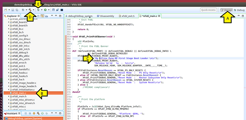Expand the xfsbl_main.h tree node
The height and width of the screenshot is (120, 246).
[x=9, y=96]
